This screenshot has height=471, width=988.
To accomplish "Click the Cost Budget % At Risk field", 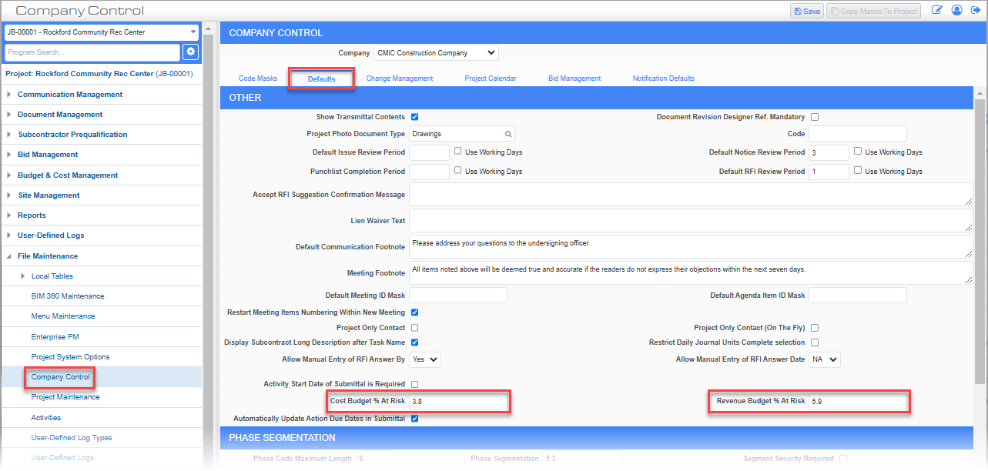I will point(458,402).
